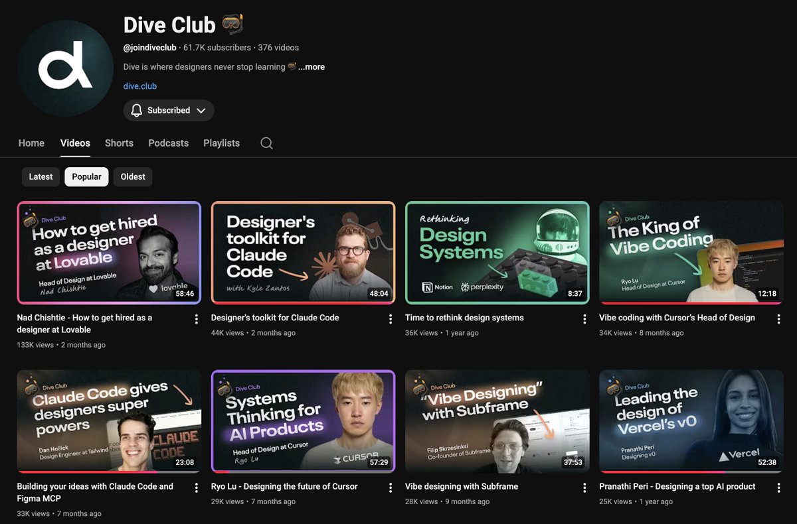Click the 58:46 duration badge
This screenshot has width=797, height=524.
[x=185, y=294]
